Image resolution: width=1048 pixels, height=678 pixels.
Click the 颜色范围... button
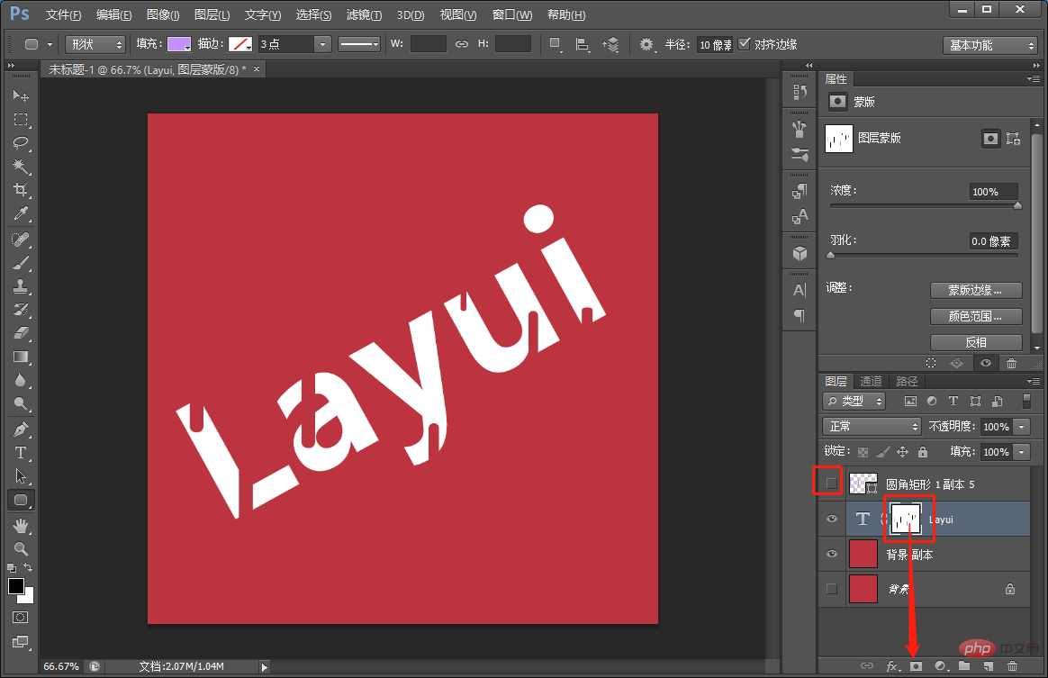coord(976,316)
